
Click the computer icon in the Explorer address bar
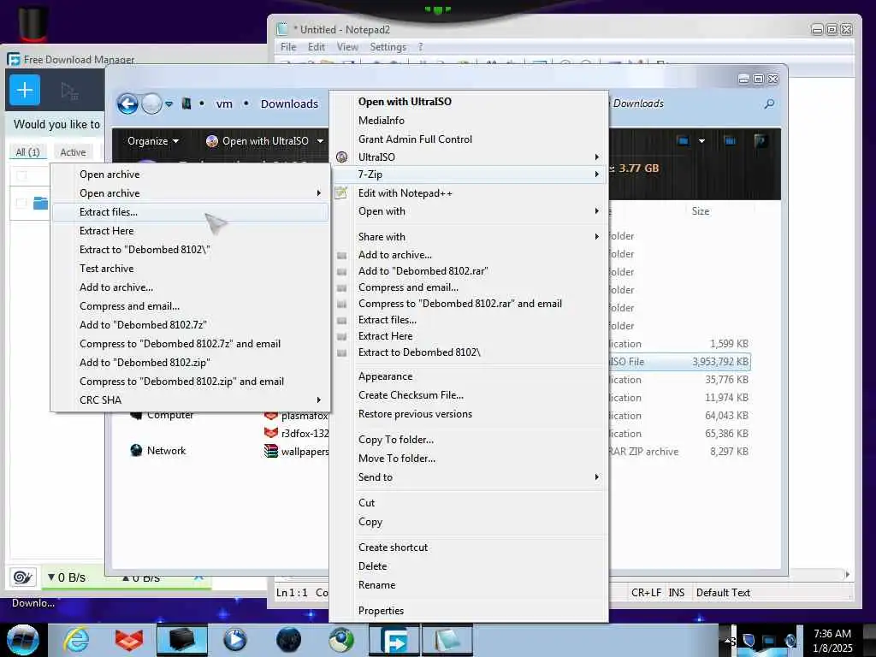(x=186, y=104)
